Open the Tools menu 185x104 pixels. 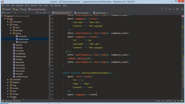pyautogui.click(x=46, y=5)
